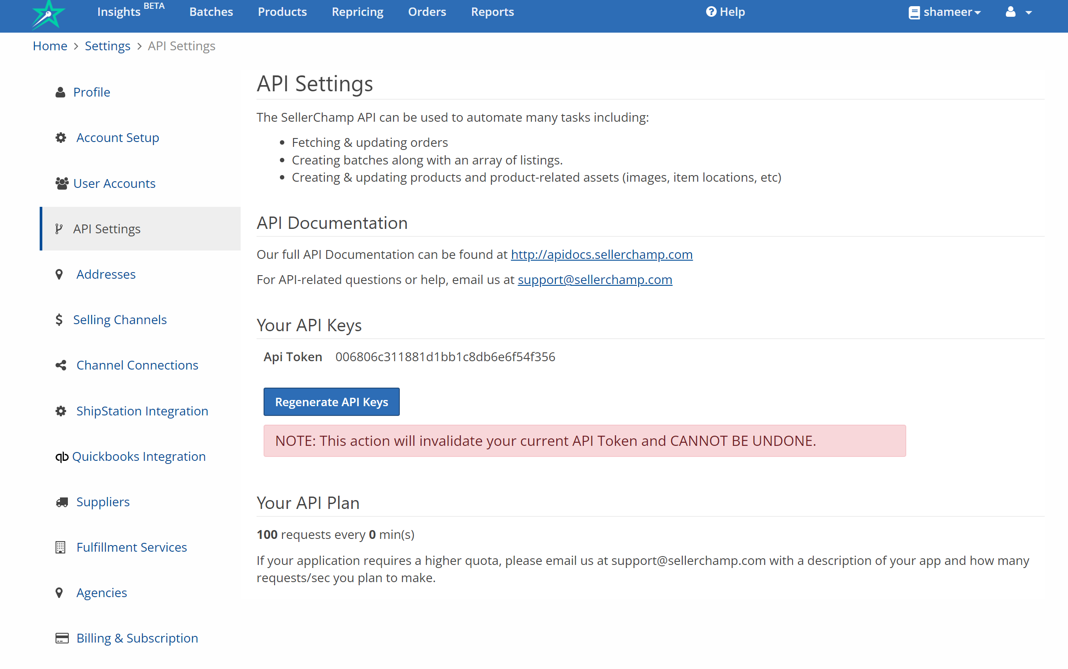The height and width of the screenshot is (669, 1068).
Task: Click the User Accounts group icon
Action: click(x=62, y=183)
